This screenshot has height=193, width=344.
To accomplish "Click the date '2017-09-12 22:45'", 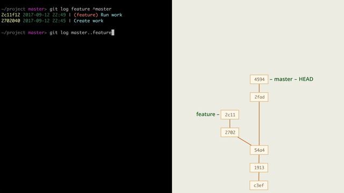I will coord(44,21).
